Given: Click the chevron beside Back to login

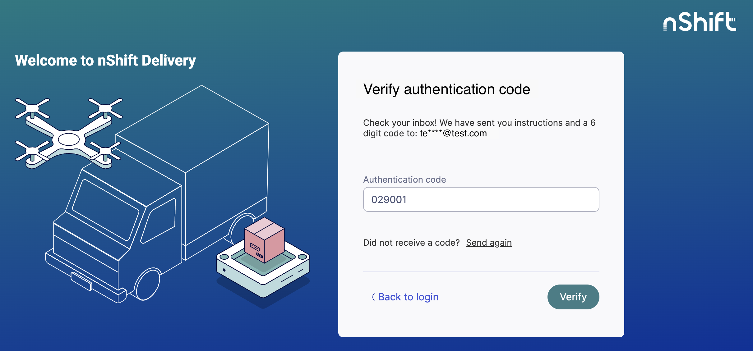Looking at the screenshot, I should click(x=373, y=297).
